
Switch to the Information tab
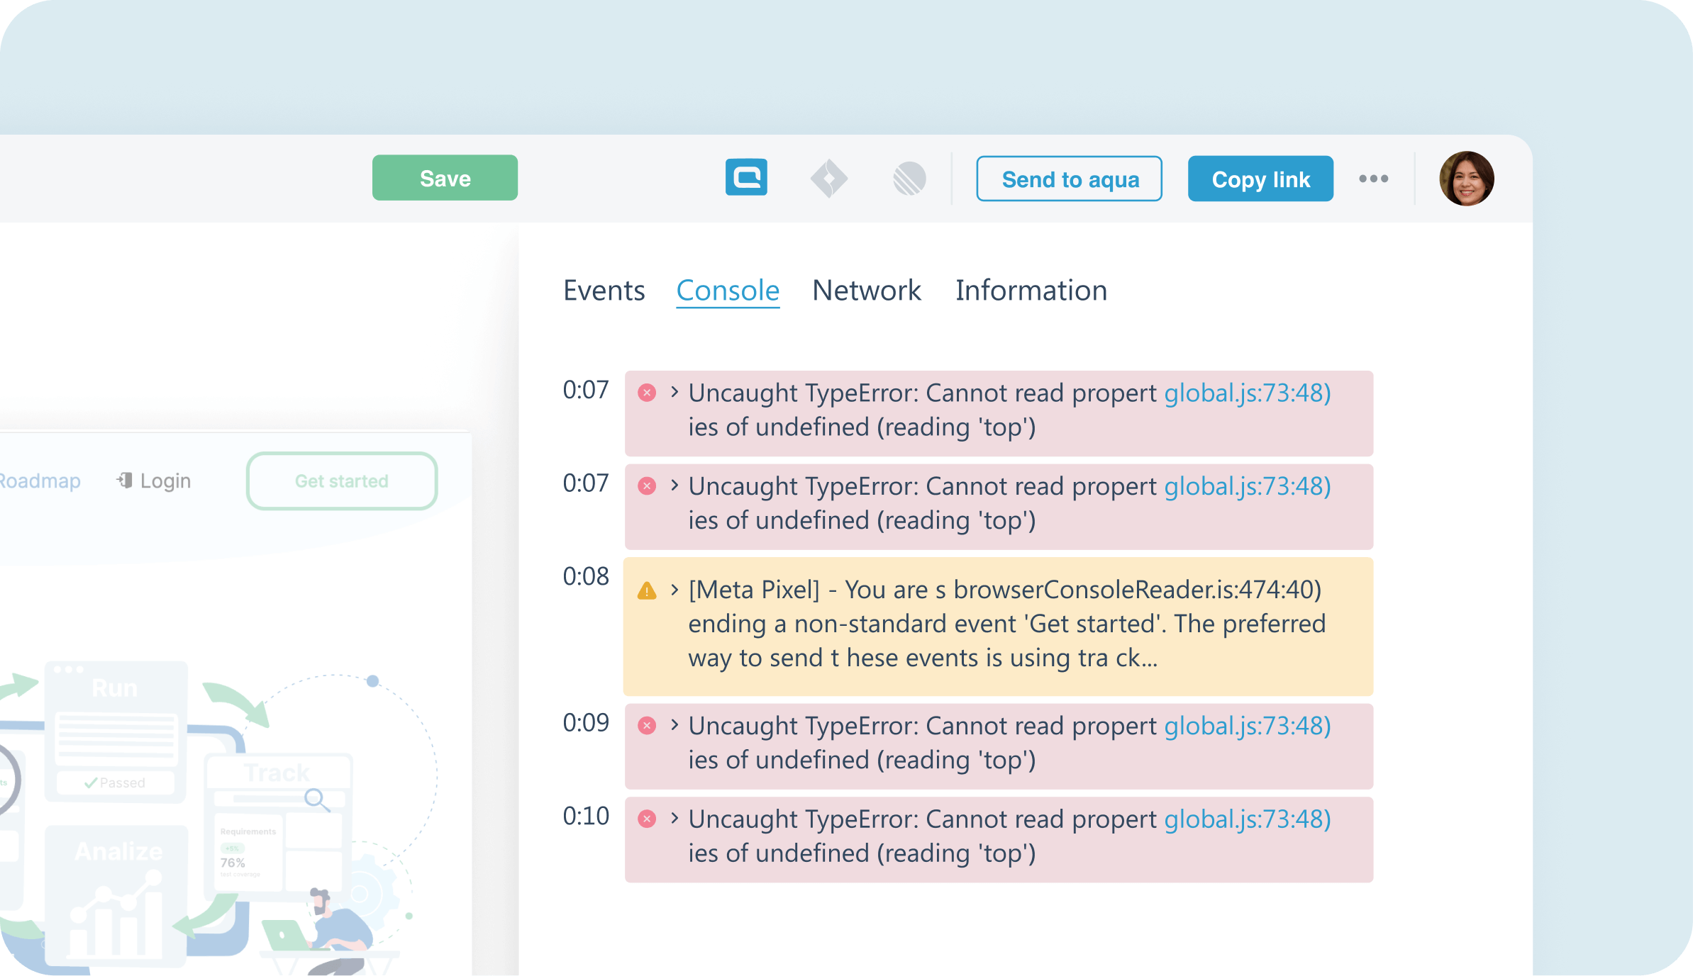click(1030, 291)
